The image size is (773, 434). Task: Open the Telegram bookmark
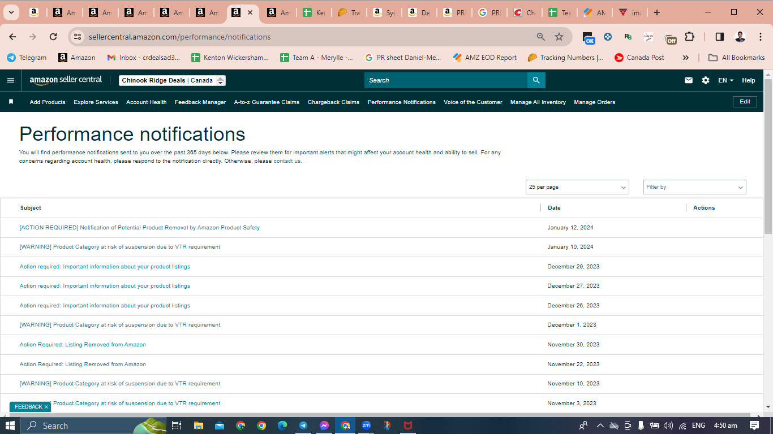point(27,58)
